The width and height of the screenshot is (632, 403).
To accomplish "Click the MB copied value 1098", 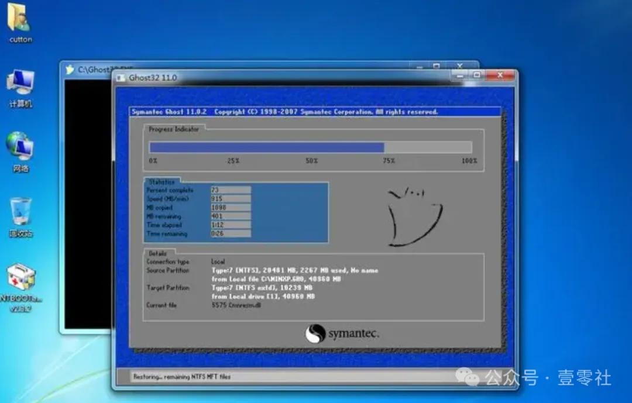I will click(231, 208).
